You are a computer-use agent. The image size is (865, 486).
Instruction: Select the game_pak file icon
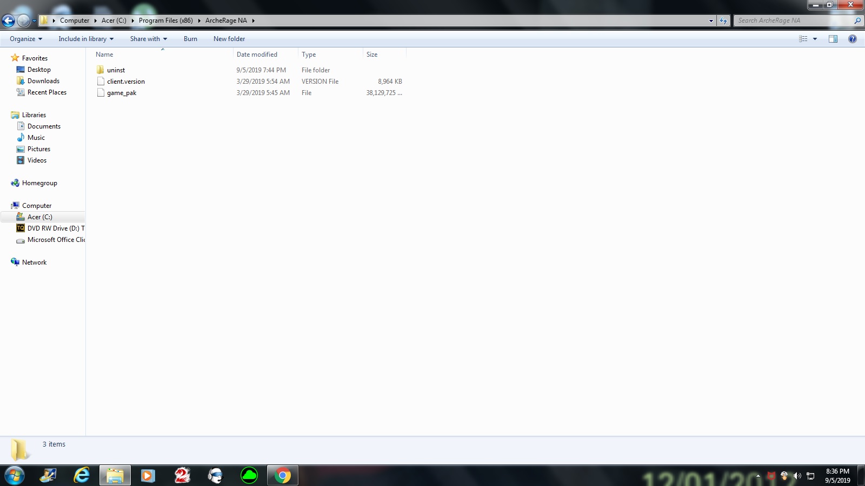101,92
